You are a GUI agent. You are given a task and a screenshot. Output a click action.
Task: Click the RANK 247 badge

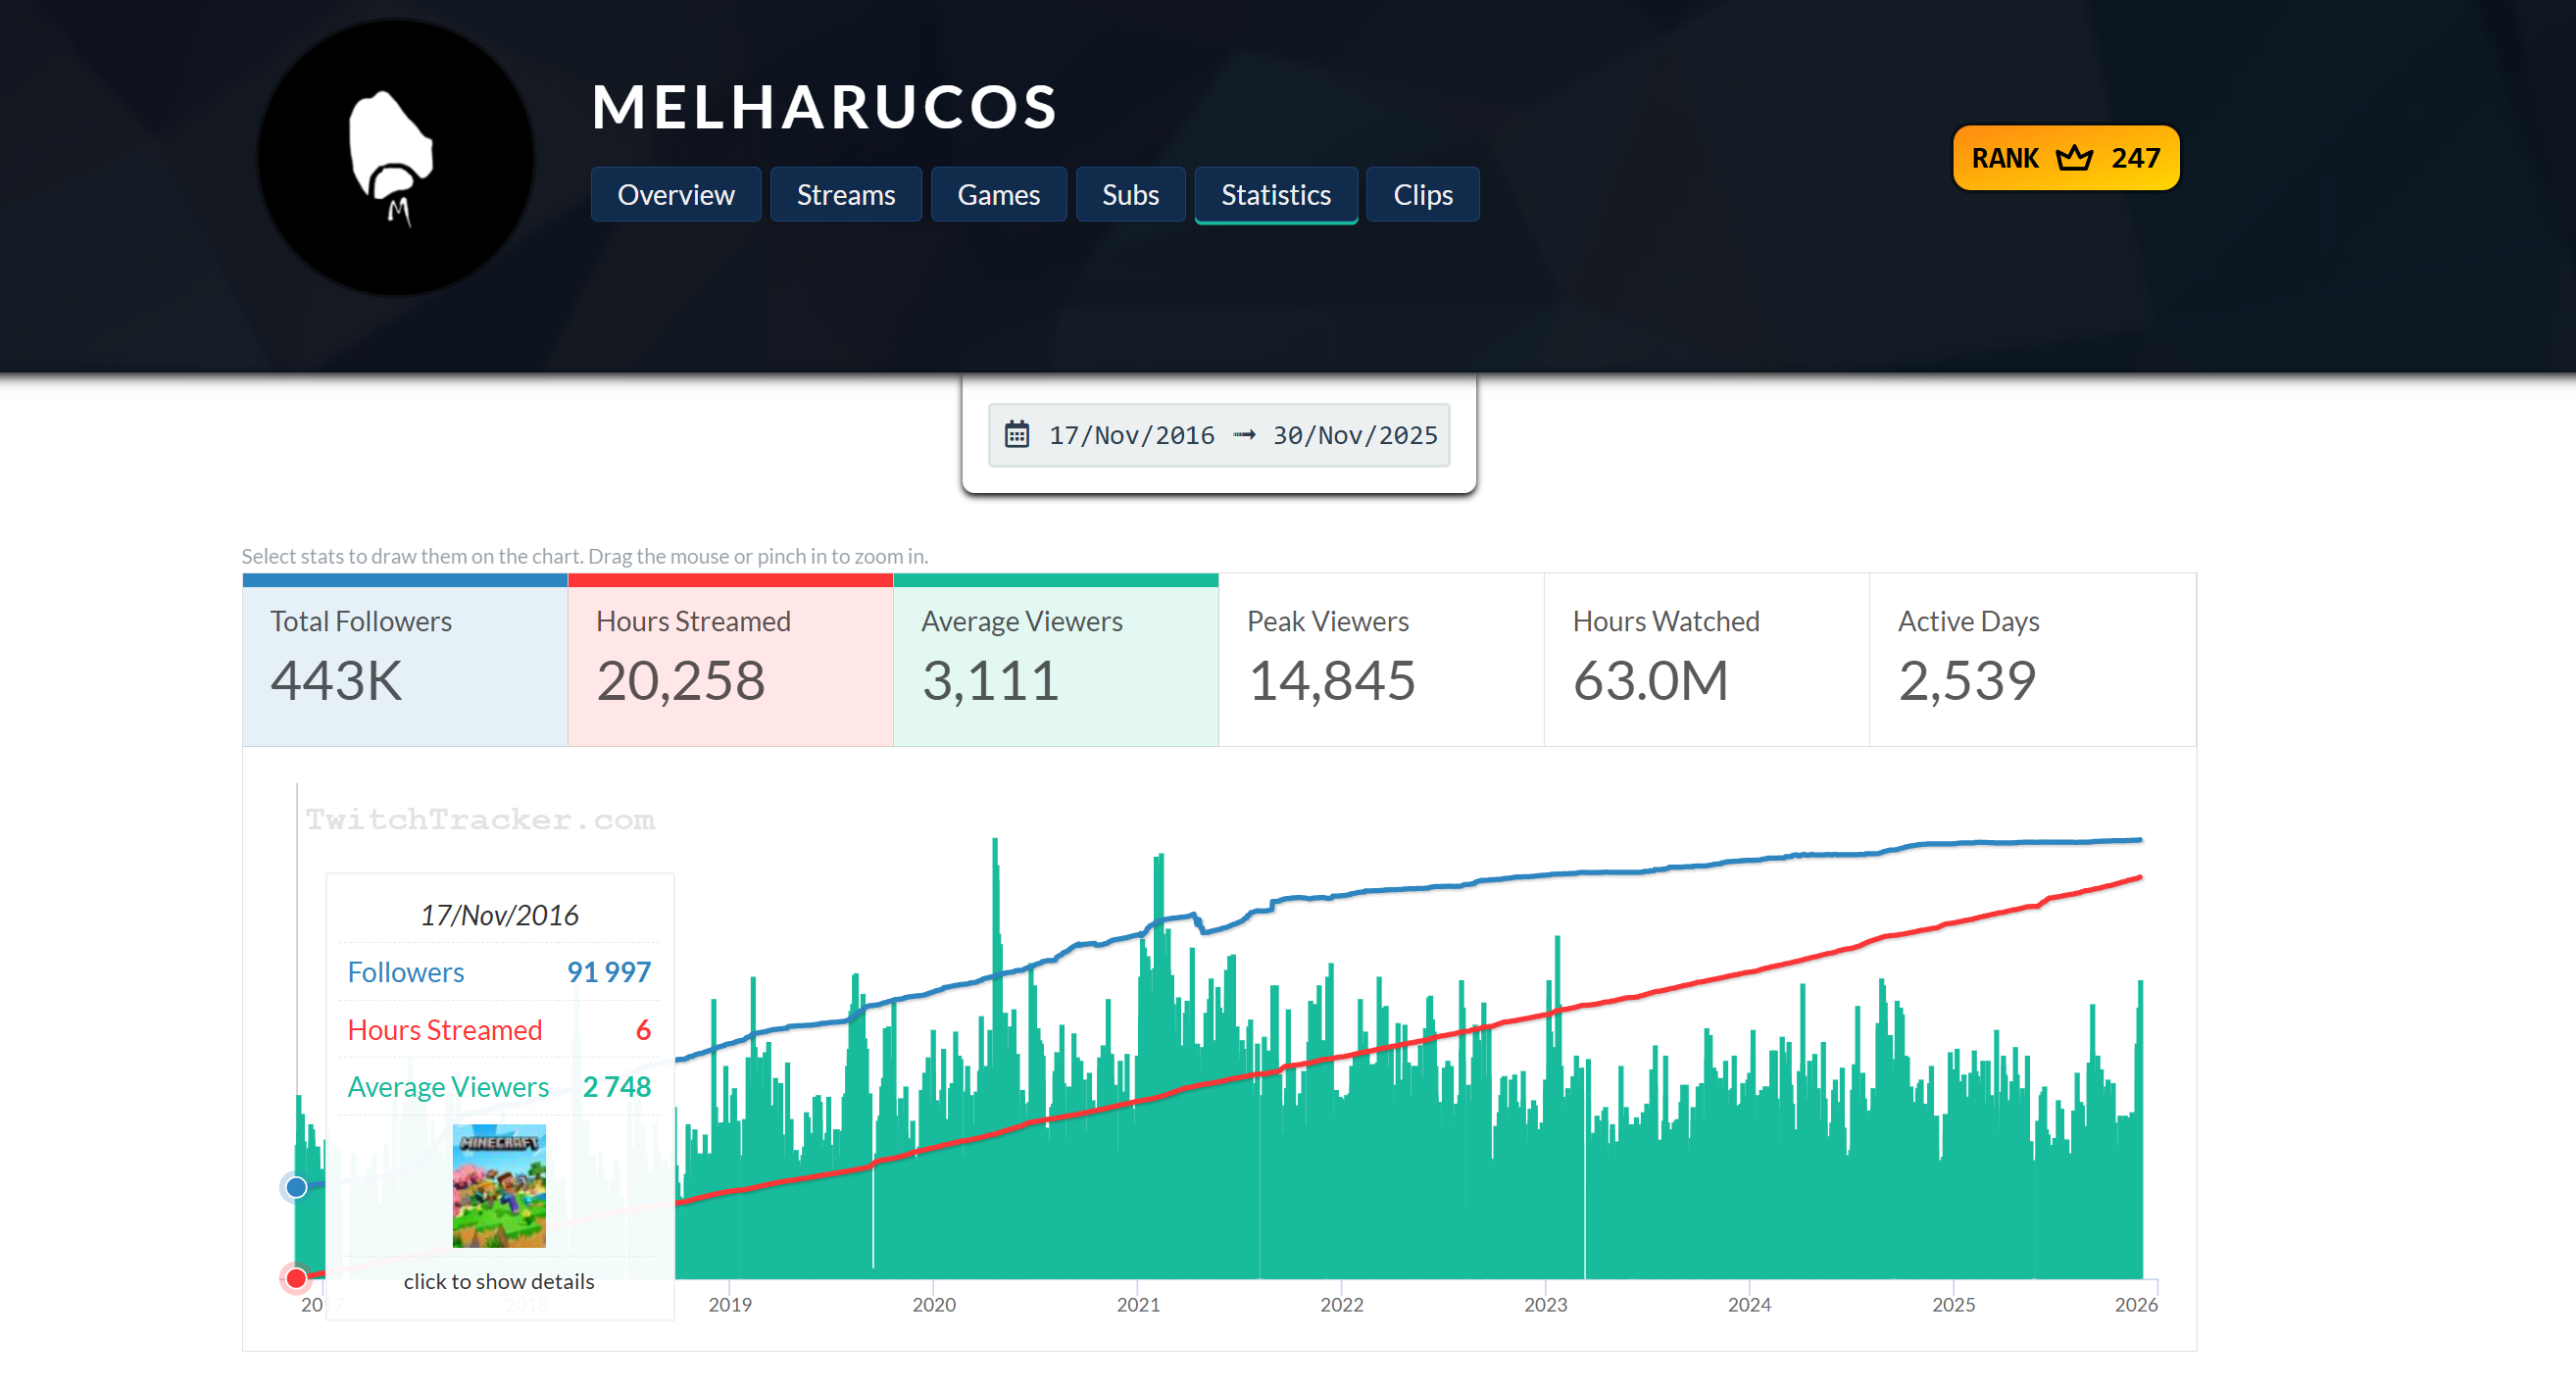pyautogui.click(x=2065, y=158)
